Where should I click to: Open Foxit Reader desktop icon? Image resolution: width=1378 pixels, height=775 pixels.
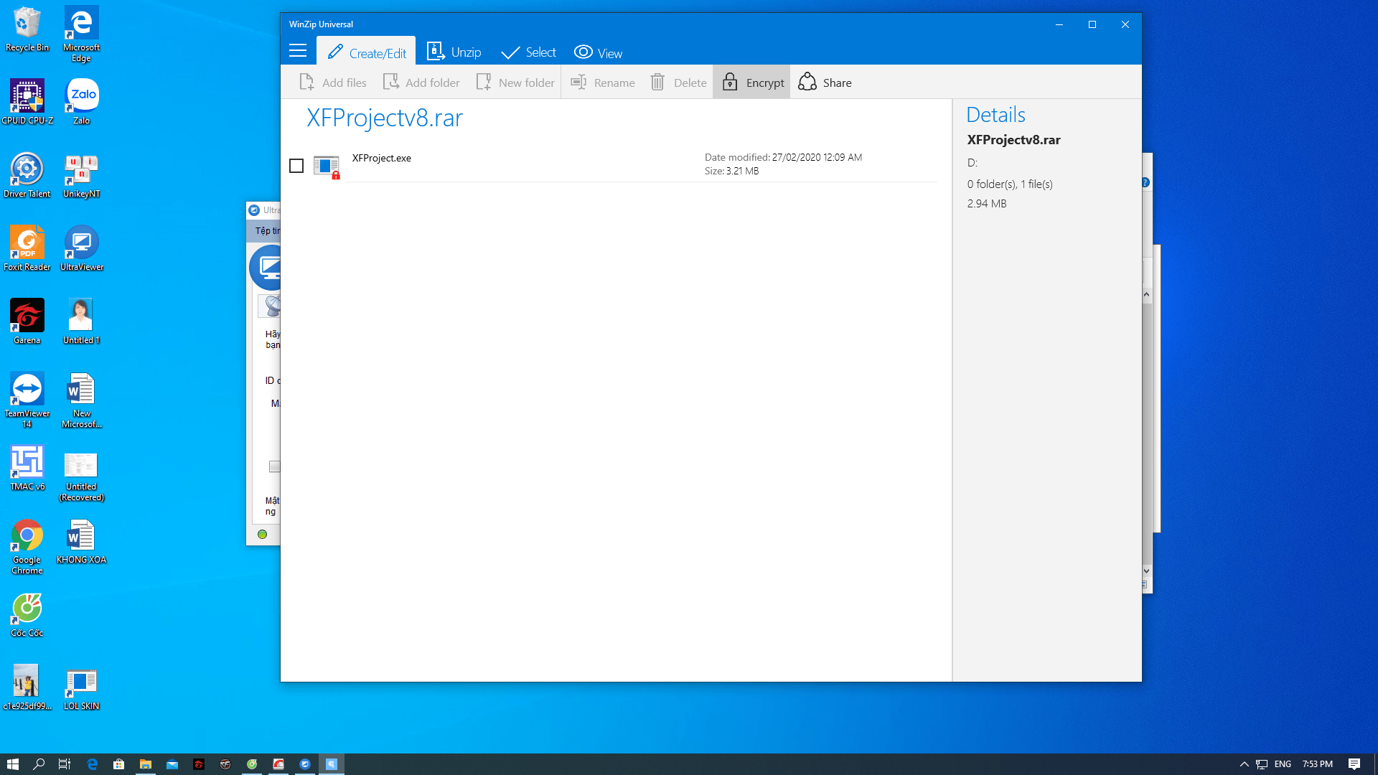tap(27, 248)
